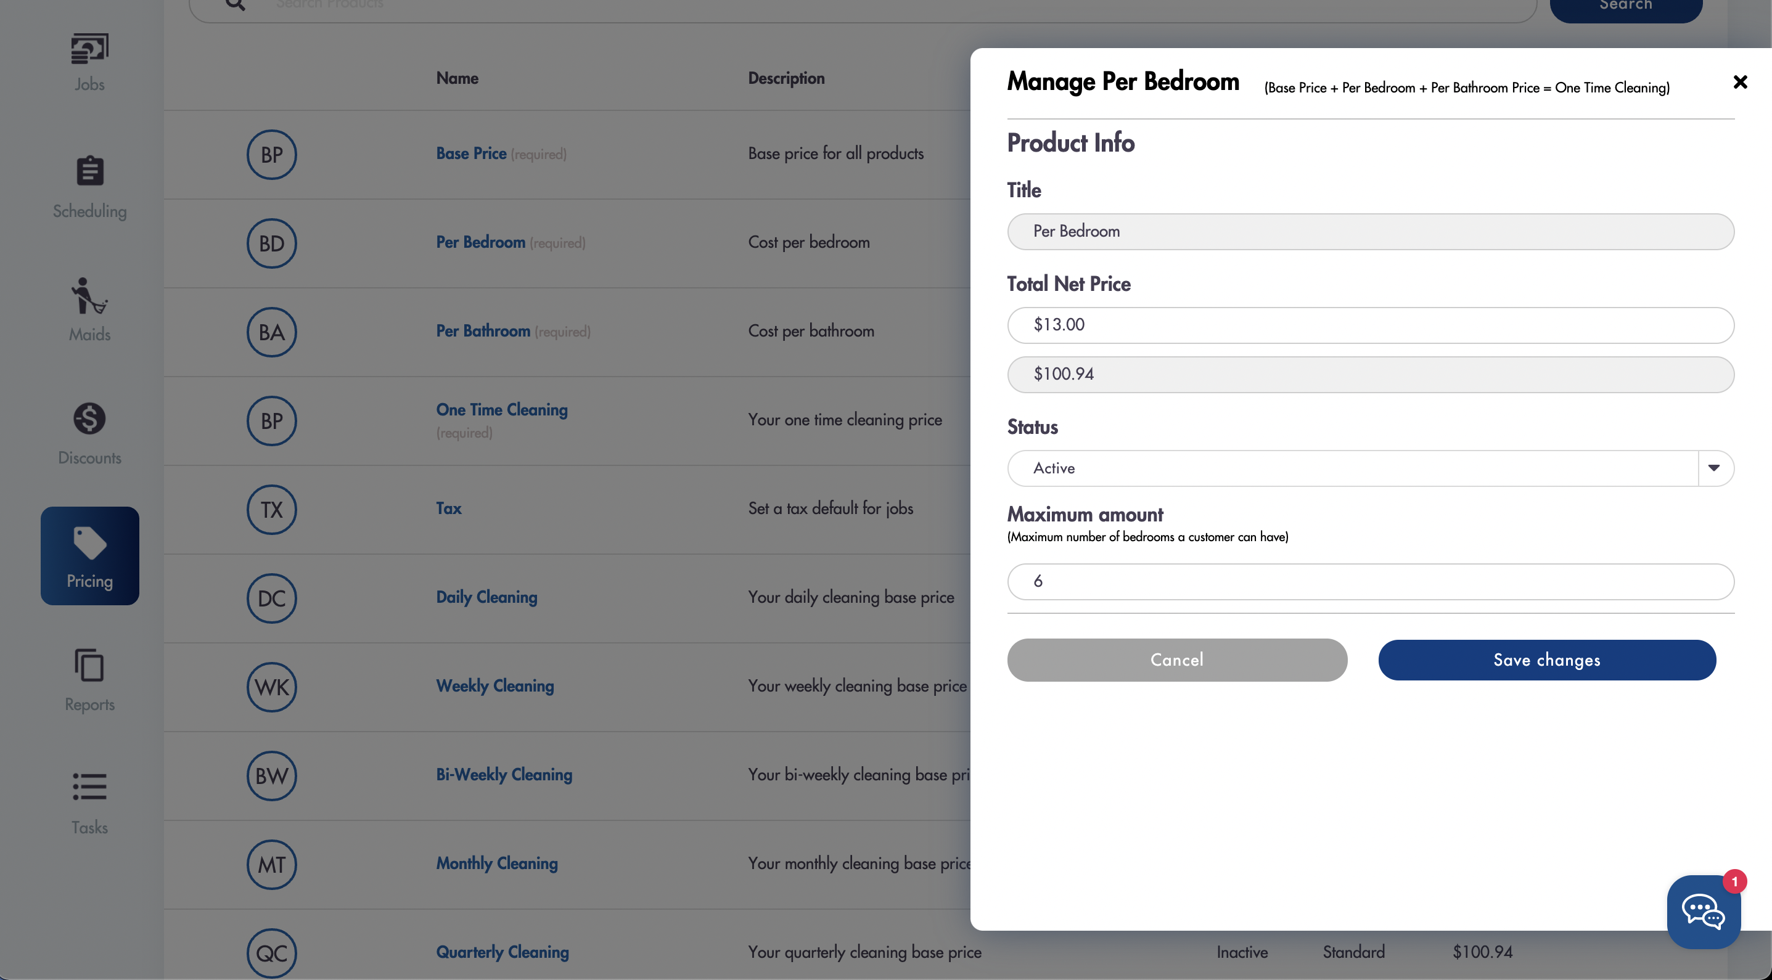Click 'Base price for all products' text
The height and width of the screenshot is (980, 1772).
click(836, 153)
